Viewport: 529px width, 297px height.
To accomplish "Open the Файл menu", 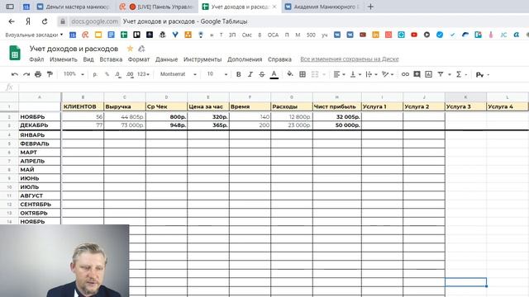I will point(36,59).
